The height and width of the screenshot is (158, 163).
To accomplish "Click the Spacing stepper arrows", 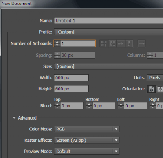I will point(57,56).
